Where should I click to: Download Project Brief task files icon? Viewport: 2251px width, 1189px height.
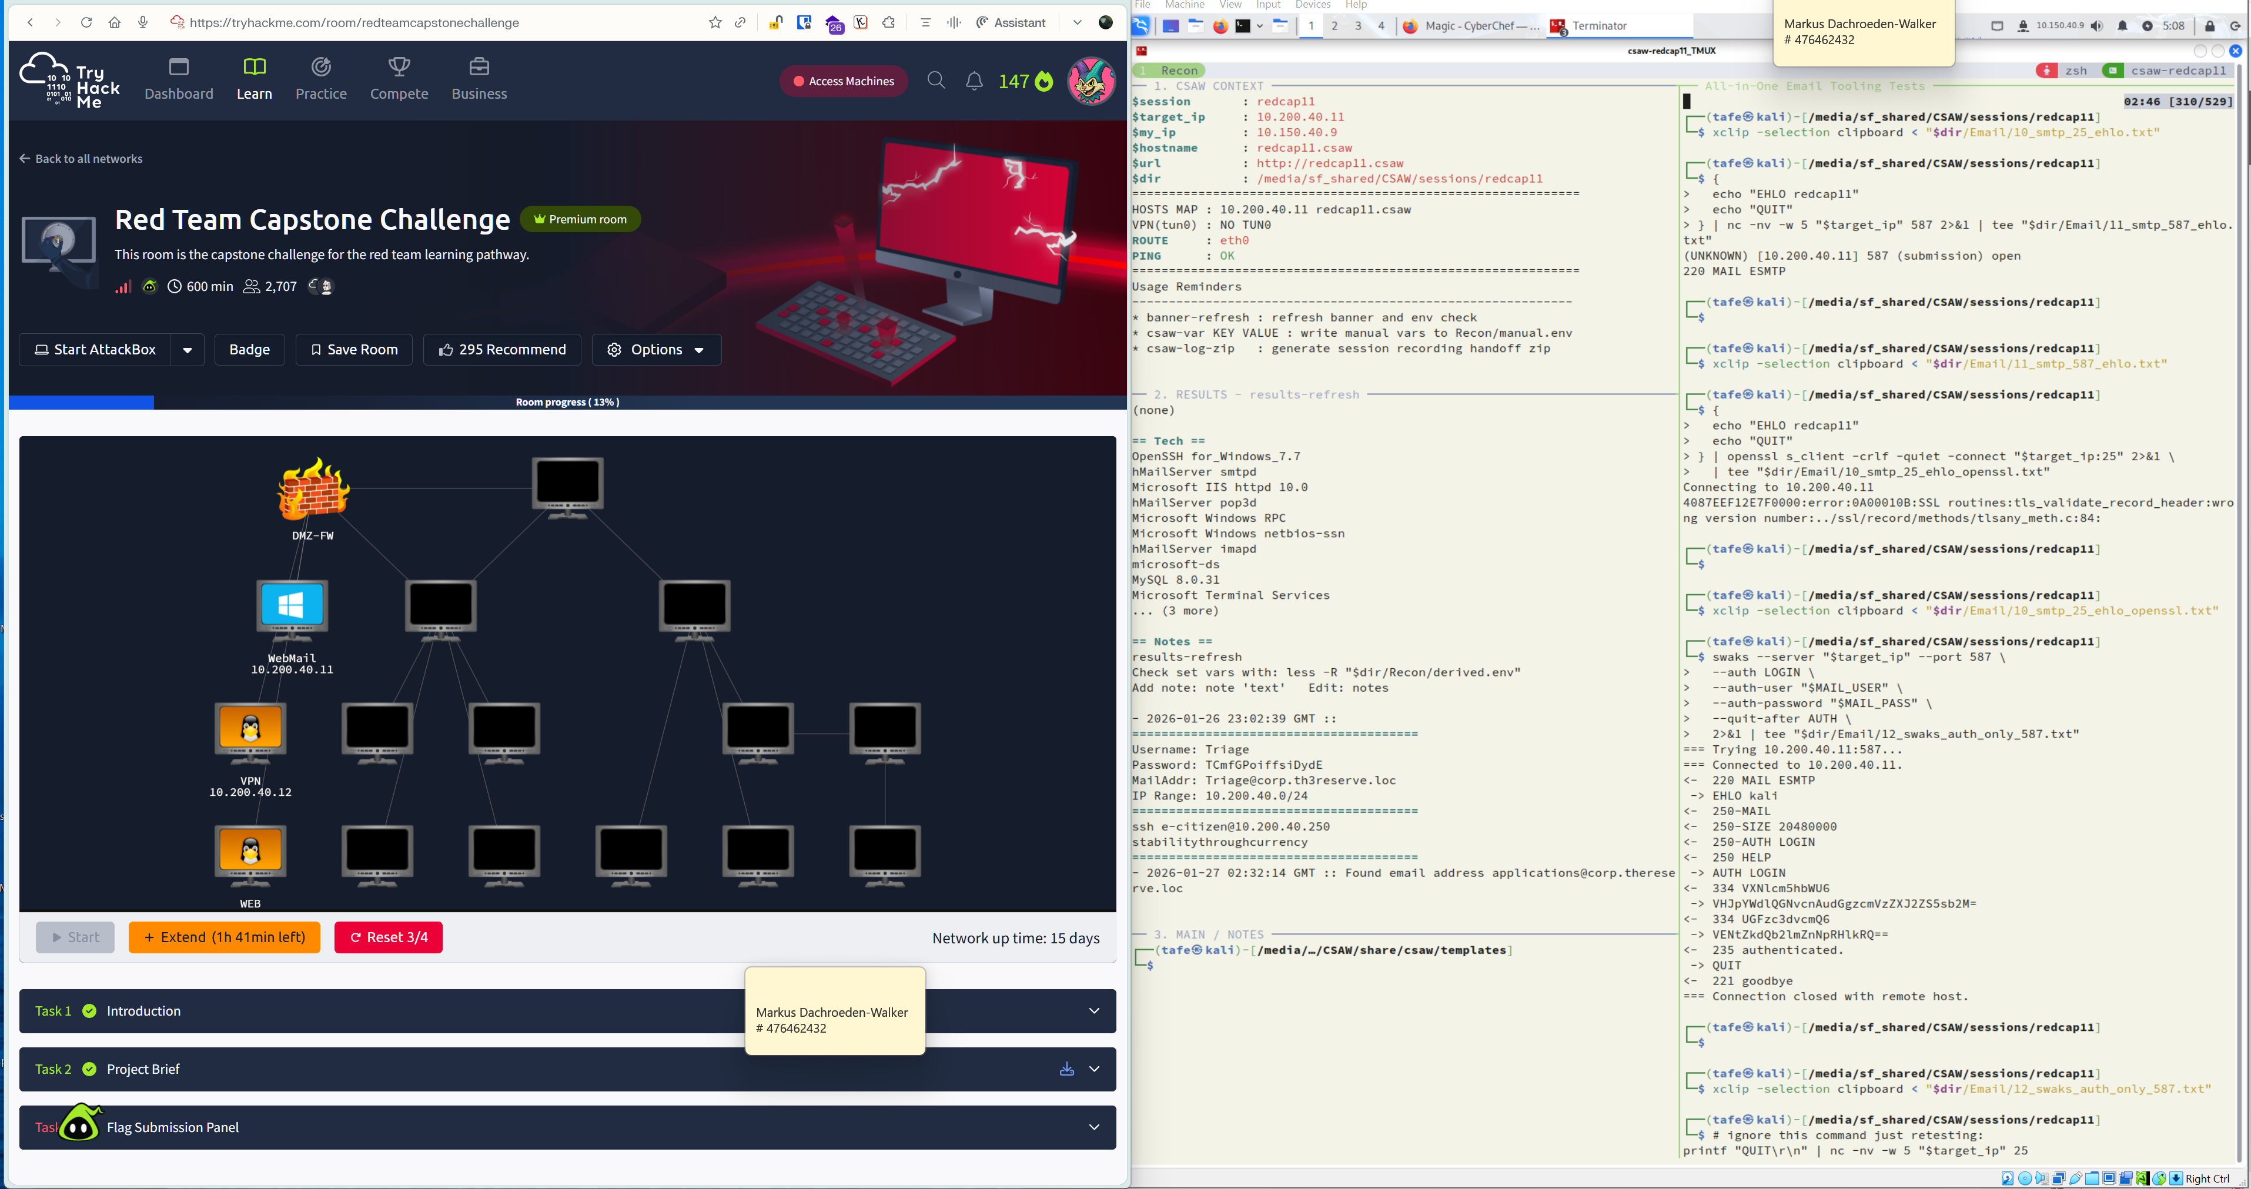[1066, 1069]
